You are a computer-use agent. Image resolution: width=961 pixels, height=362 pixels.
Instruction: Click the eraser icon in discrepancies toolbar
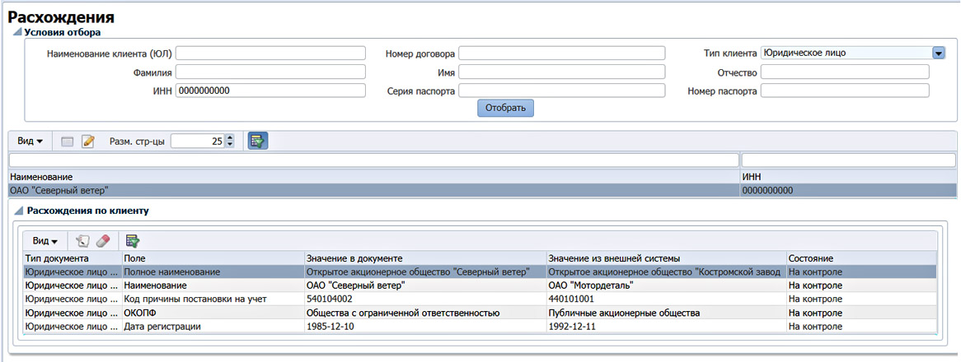tap(102, 241)
